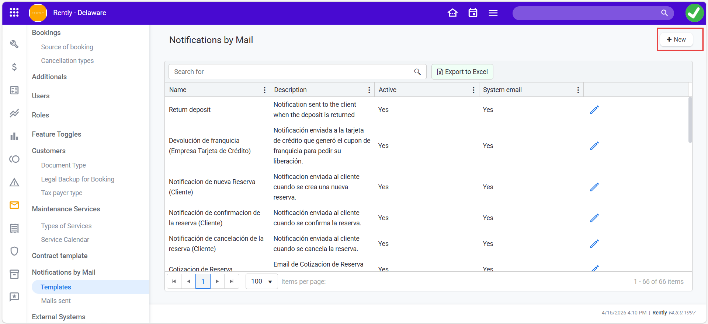The height and width of the screenshot is (324, 708).
Task: Open the apps grid launcher icon
Action: [x=14, y=13]
